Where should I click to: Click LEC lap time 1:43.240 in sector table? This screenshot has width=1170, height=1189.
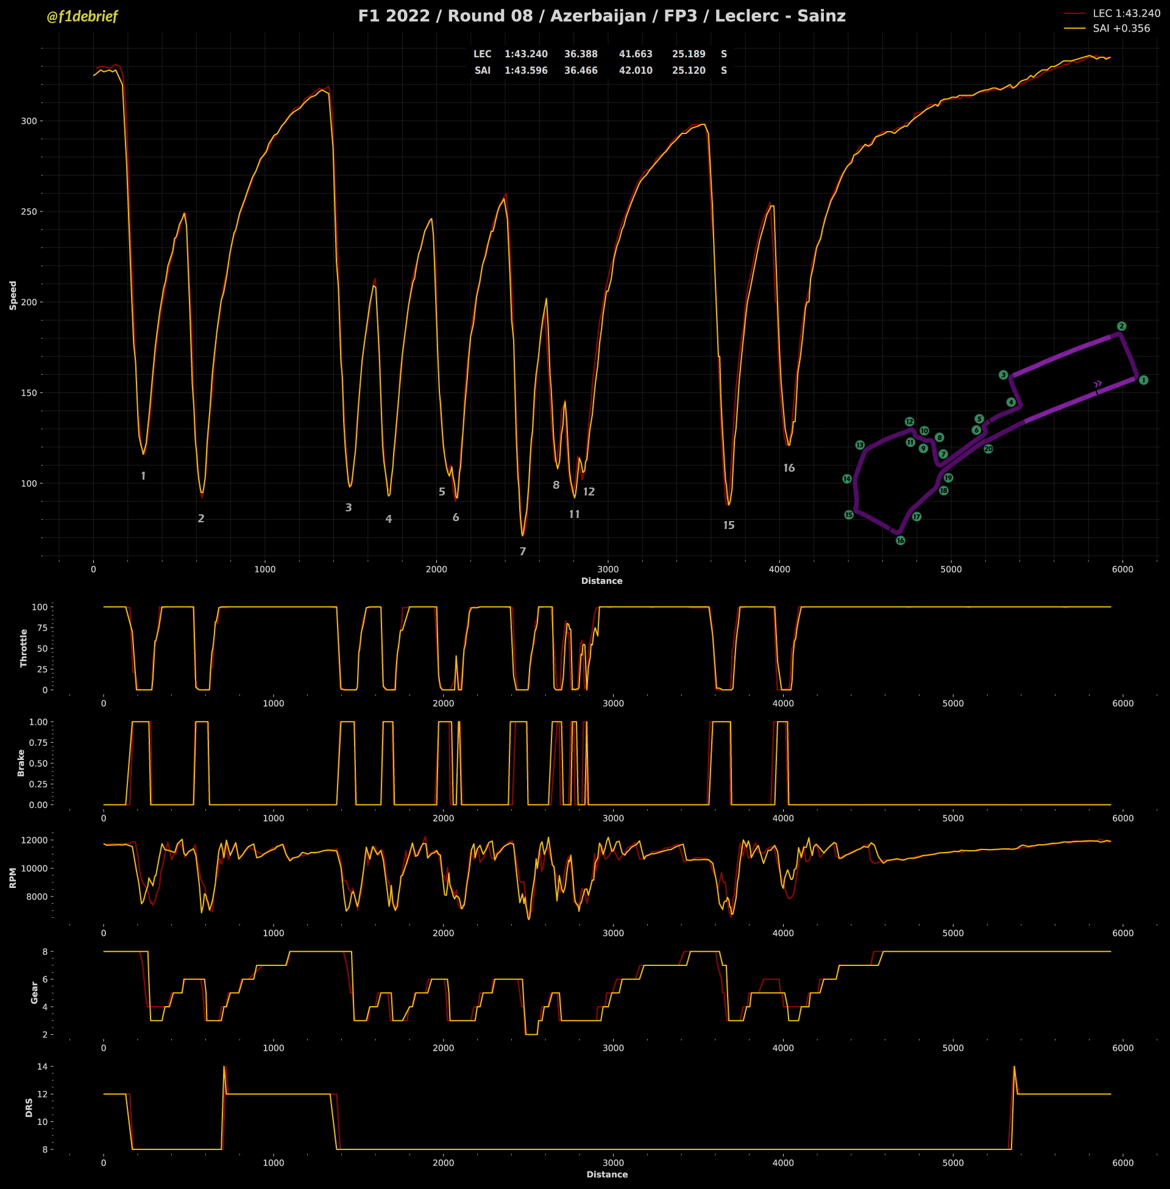(526, 54)
